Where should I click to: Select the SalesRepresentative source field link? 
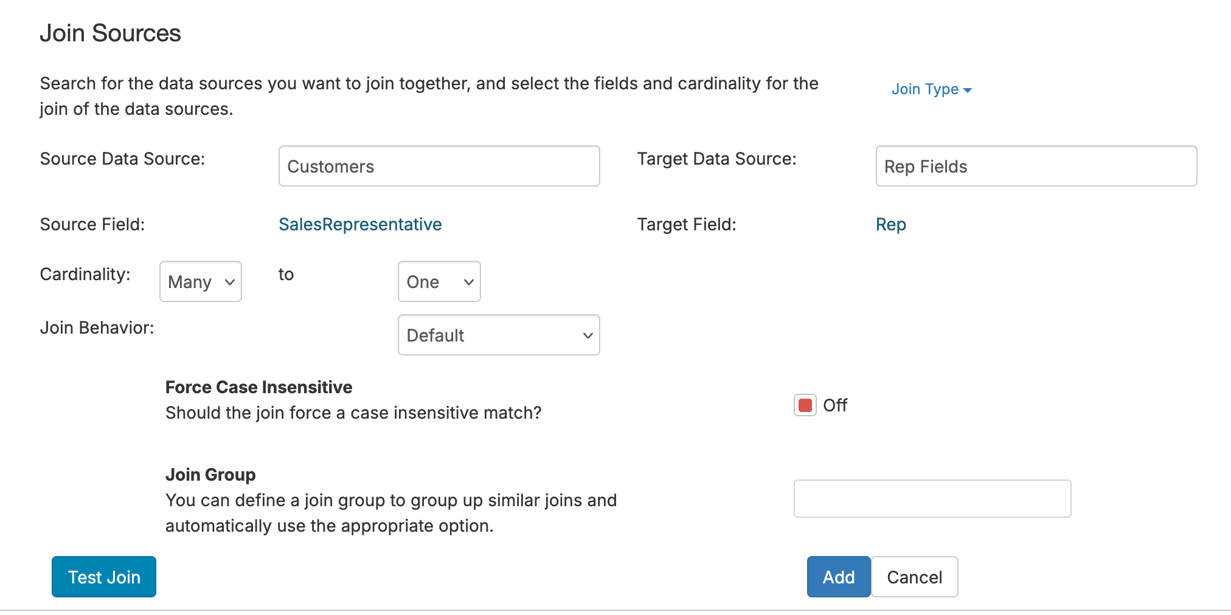pos(360,224)
